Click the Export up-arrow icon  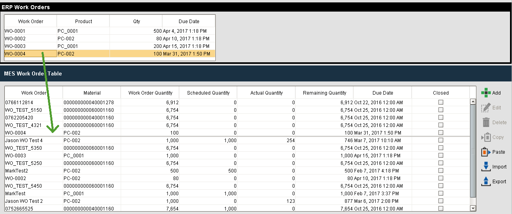(x=486, y=182)
